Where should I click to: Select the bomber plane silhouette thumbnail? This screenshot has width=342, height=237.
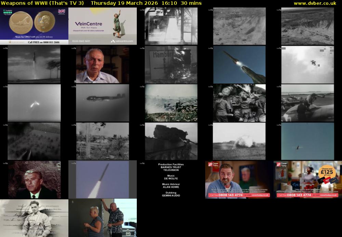pos(102,103)
